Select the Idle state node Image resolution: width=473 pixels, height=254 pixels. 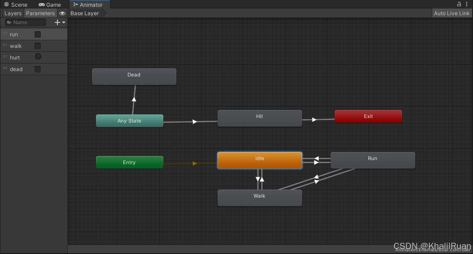(260, 161)
